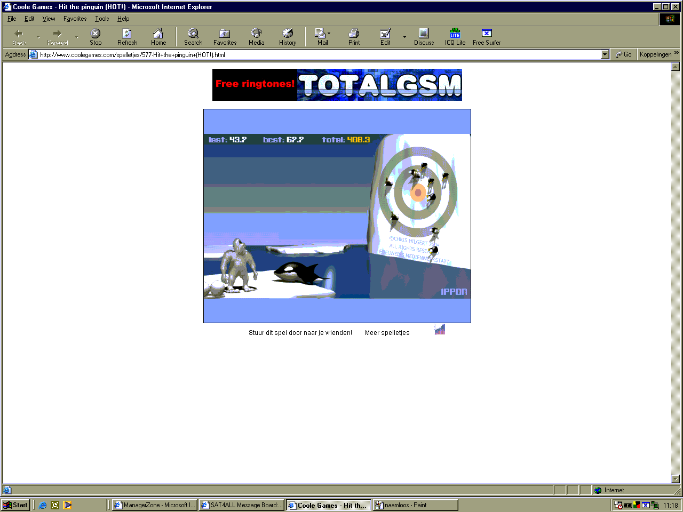Image resolution: width=683 pixels, height=512 pixels.
Task: Click the address bar URL field
Action: pyautogui.click(x=319, y=54)
